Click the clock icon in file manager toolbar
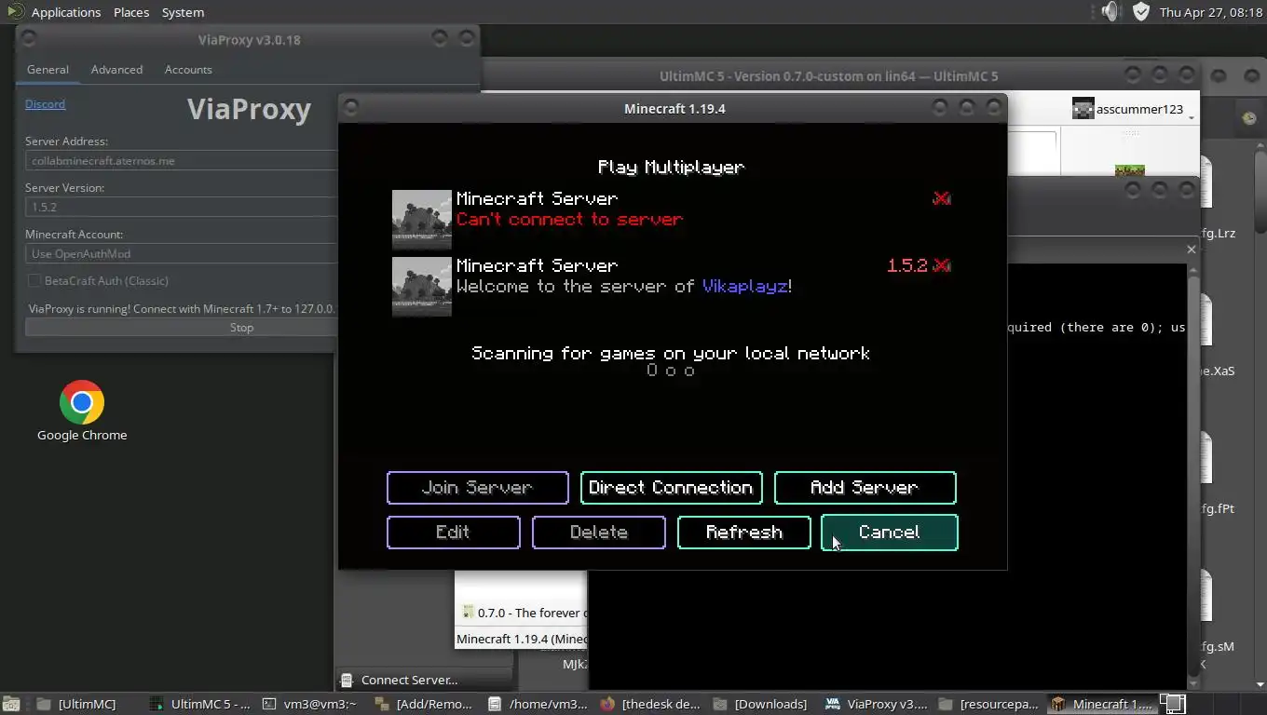 [1248, 118]
